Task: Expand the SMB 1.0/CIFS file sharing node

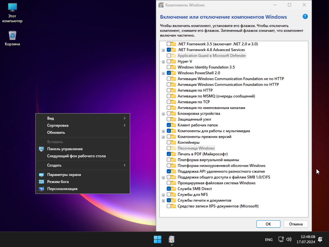Action: (x=163, y=178)
